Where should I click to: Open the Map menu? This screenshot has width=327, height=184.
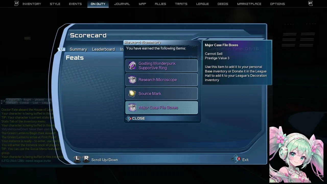pos(142,4)
